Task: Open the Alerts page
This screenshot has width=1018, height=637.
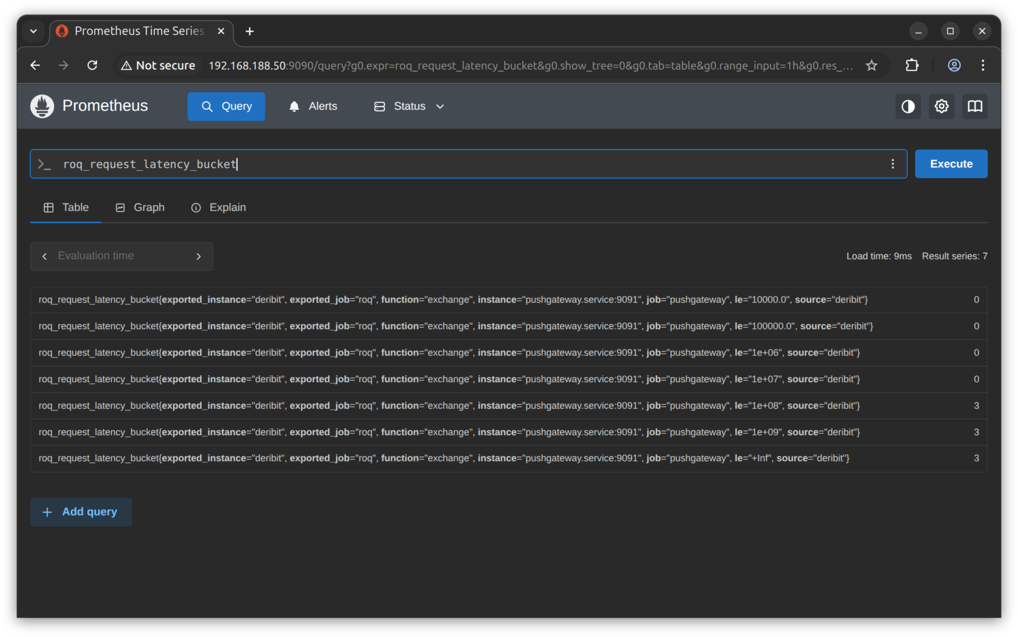Action: [313, 107]
